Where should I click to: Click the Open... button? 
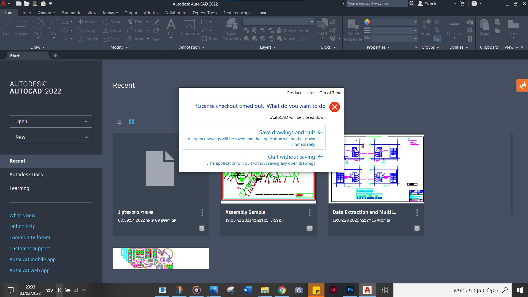tap(45, 121)
